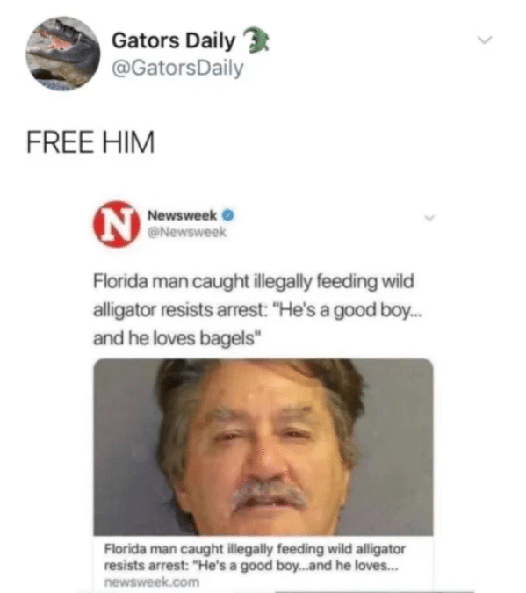Expand the Gators Daily tweet options chevron

pos(485,40)
